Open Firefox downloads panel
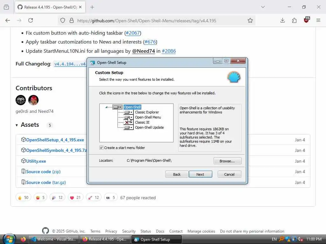The image size is (326, 244). [x=282, y=20]
